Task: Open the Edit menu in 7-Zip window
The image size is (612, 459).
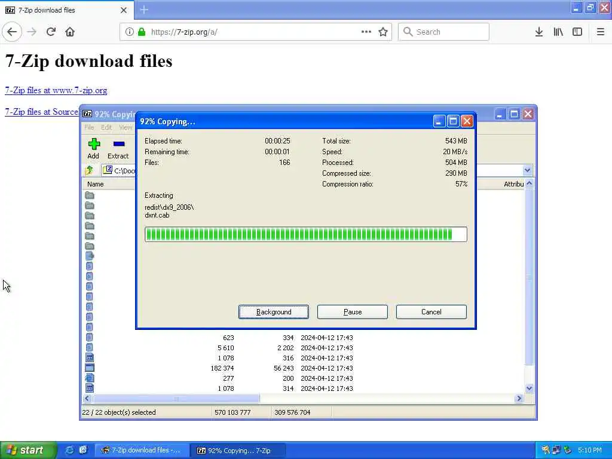Action: click(x=106, y=127)
